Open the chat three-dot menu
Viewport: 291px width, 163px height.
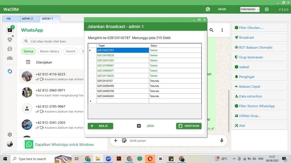pos(222,30)
